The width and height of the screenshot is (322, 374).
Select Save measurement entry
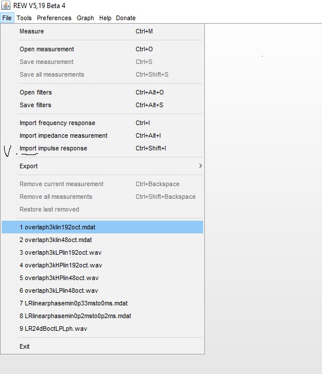102,62
